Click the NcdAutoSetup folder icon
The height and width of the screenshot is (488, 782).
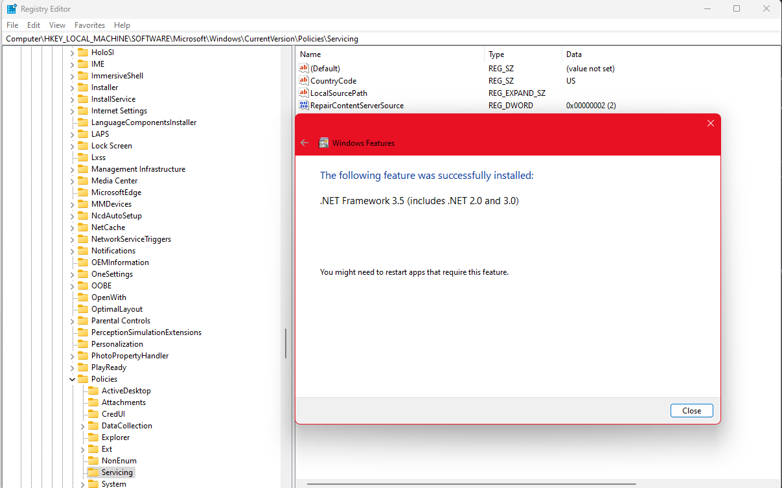pos(83,215)
